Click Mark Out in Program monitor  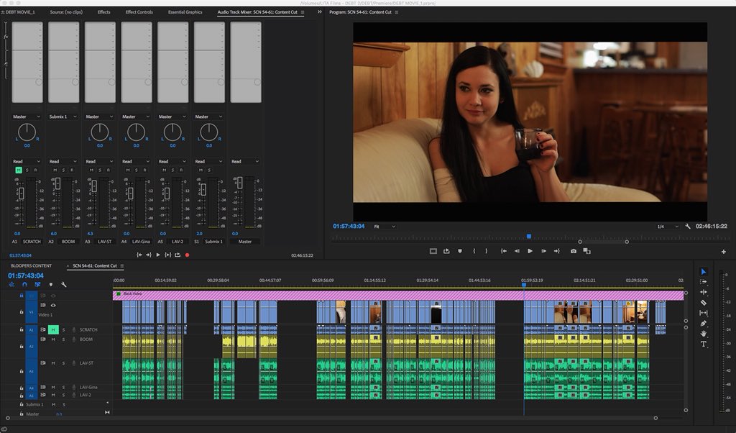tap(487, 251)
